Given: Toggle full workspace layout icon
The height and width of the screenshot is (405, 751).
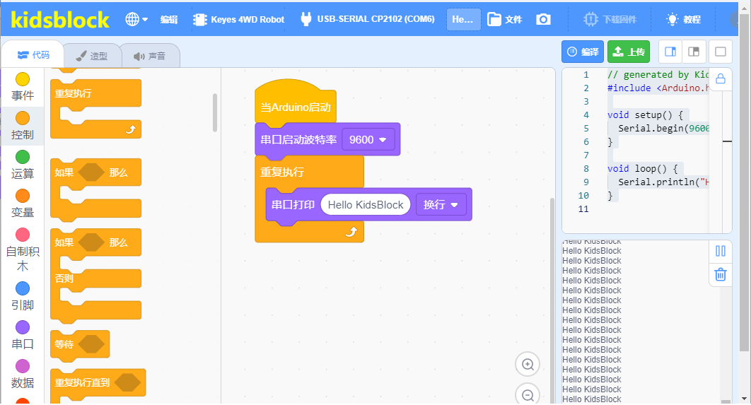Looking at the screenshot, I should (721, 52).
